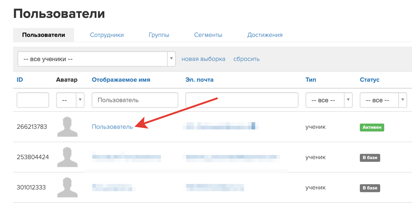The image size is (412, 203).
Task: Open the Группы tab
Action: tap(159, 35)
